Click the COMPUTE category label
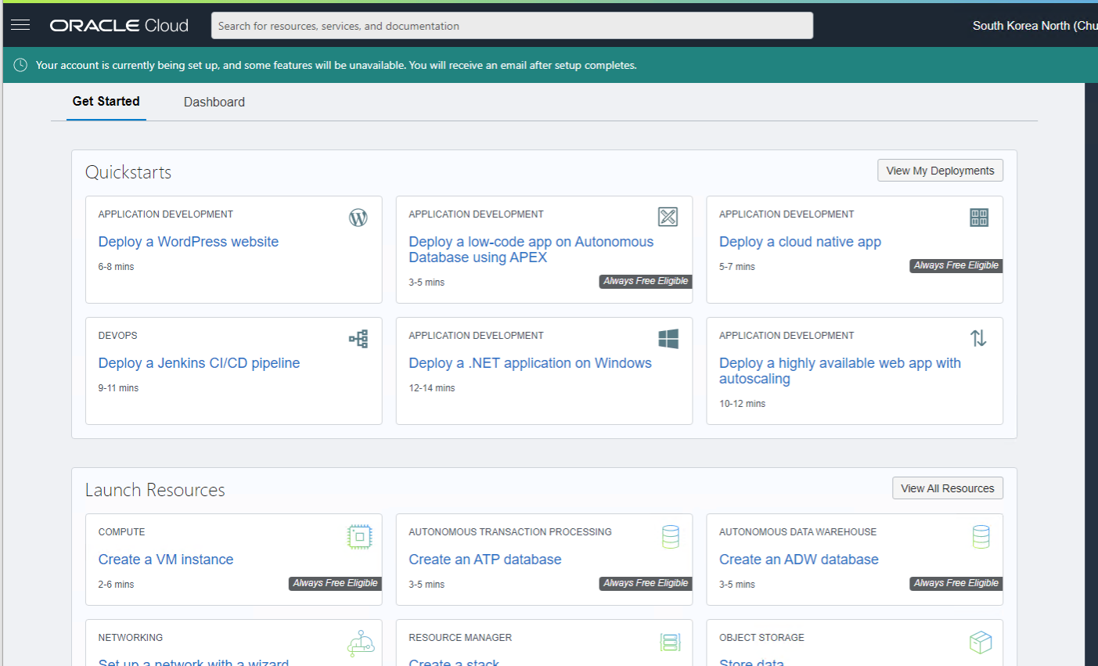The height and width of the screenshot is (666, 1098). pos(121,532)
